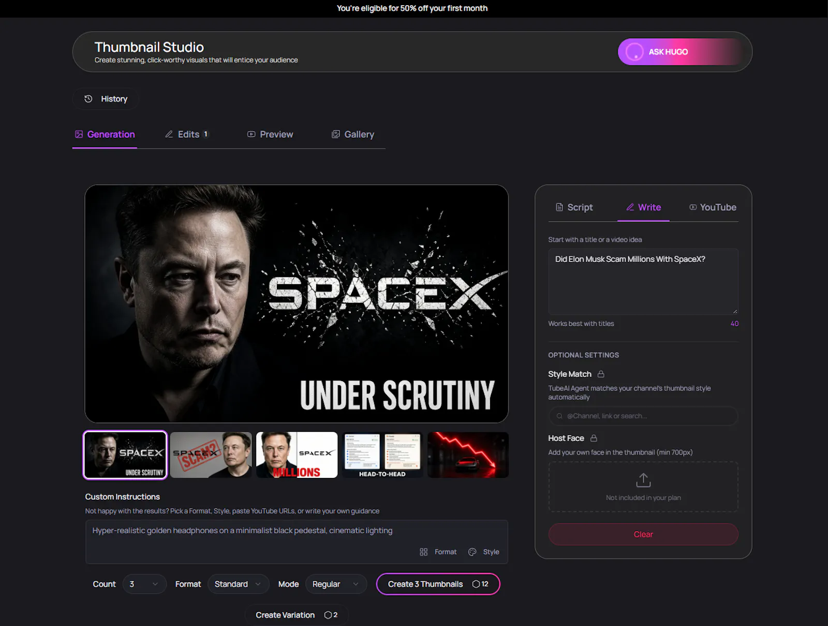Click the Style Match lock icon
This screenshot has width=828, height=626.
(601, 374)
